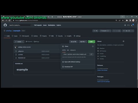Open the Star lists dropdown arrow
This screenshot has height=103, width=138.
133,31
